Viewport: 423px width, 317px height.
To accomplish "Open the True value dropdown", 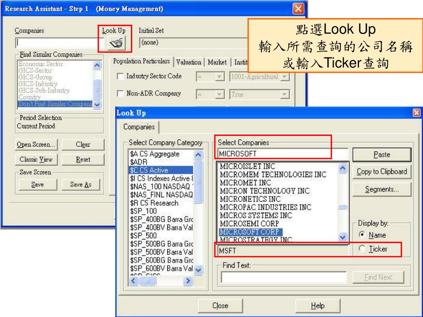I will point(284,95).
